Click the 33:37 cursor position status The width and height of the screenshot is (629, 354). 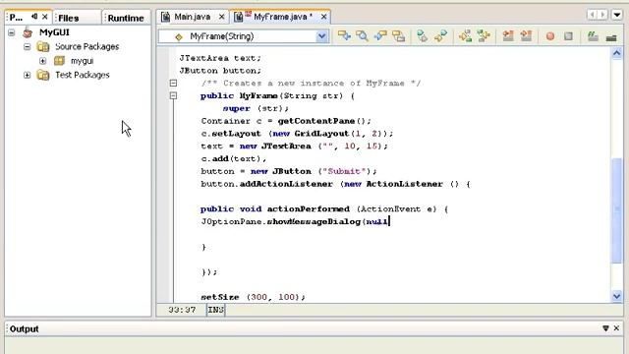[x=182, y=310]
